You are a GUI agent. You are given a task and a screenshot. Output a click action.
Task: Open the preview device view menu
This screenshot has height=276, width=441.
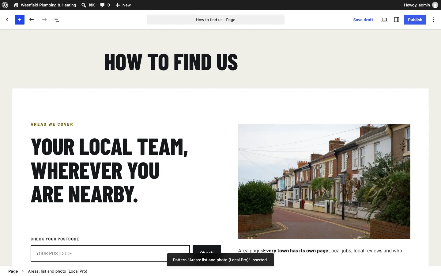(x=384, y=20)
